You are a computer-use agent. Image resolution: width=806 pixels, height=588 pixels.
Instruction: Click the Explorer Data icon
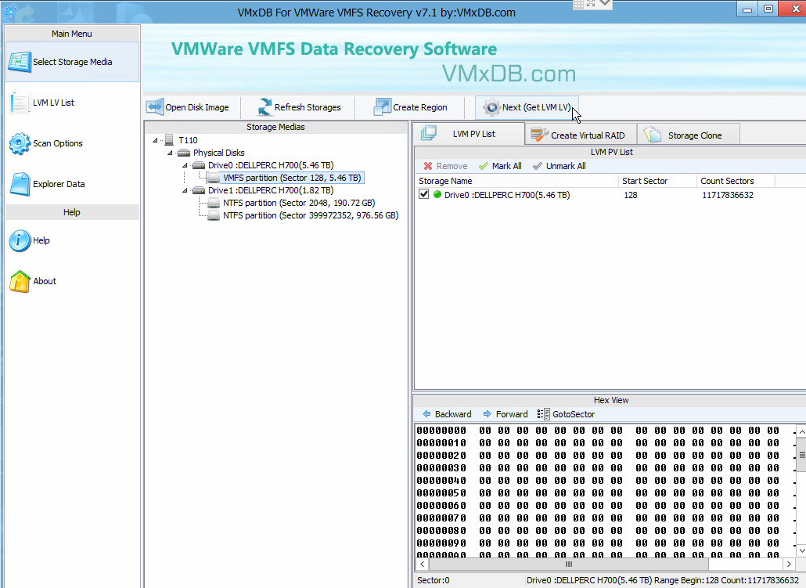click(x=20, y=184)
